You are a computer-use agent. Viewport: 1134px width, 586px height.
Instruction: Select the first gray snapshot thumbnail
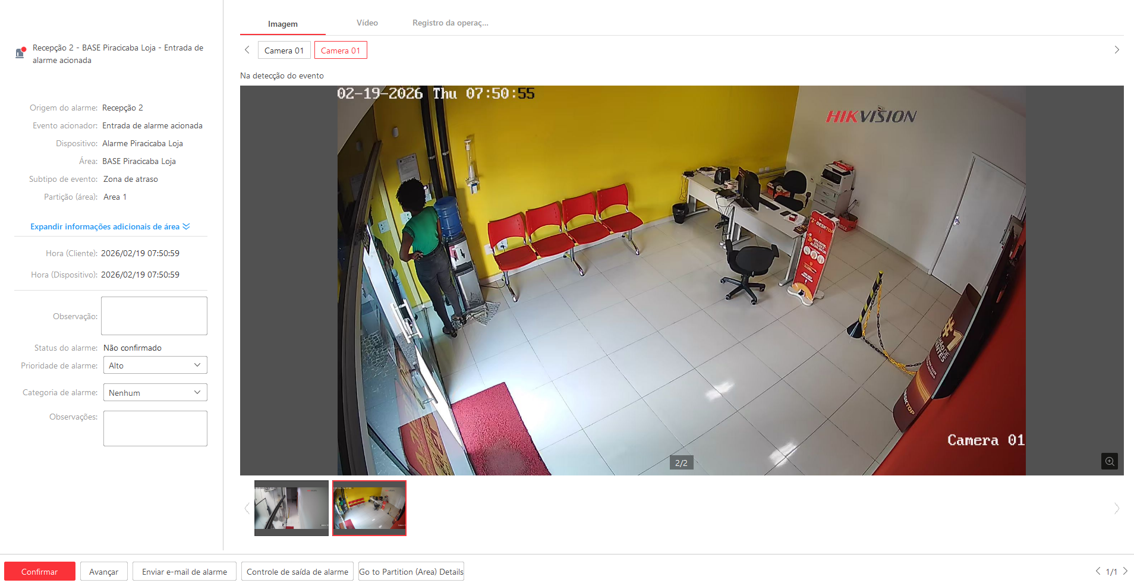[x=291, y=508]
